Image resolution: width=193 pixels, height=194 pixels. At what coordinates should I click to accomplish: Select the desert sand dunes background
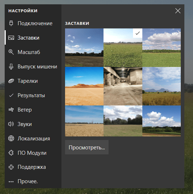pos(84,86)
